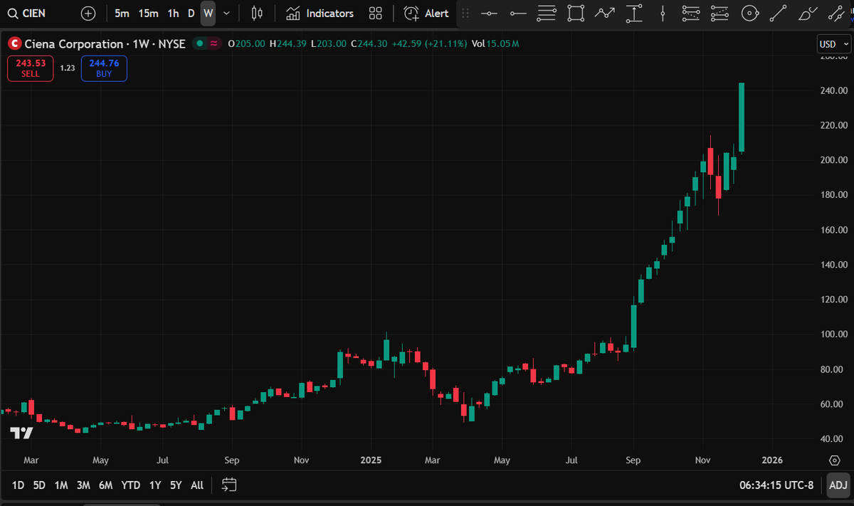Set date range to 1M

pos(61,485)
